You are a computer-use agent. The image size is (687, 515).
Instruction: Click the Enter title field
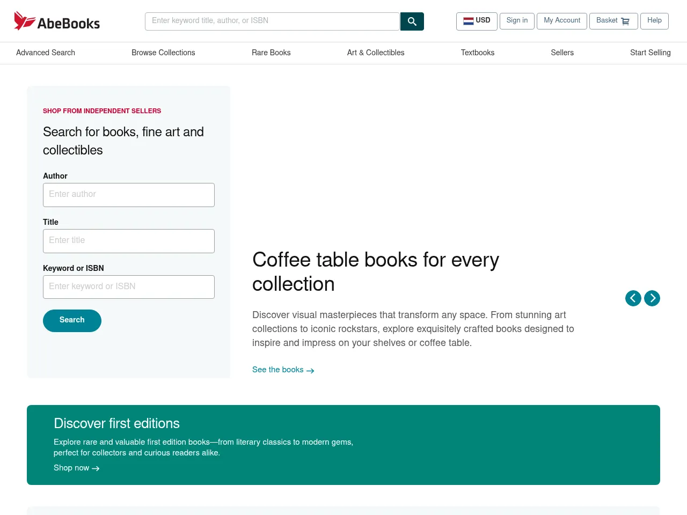point(129,241)
